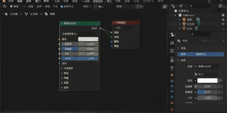Click the teal camera data icon in outliner

coord(198,20)
